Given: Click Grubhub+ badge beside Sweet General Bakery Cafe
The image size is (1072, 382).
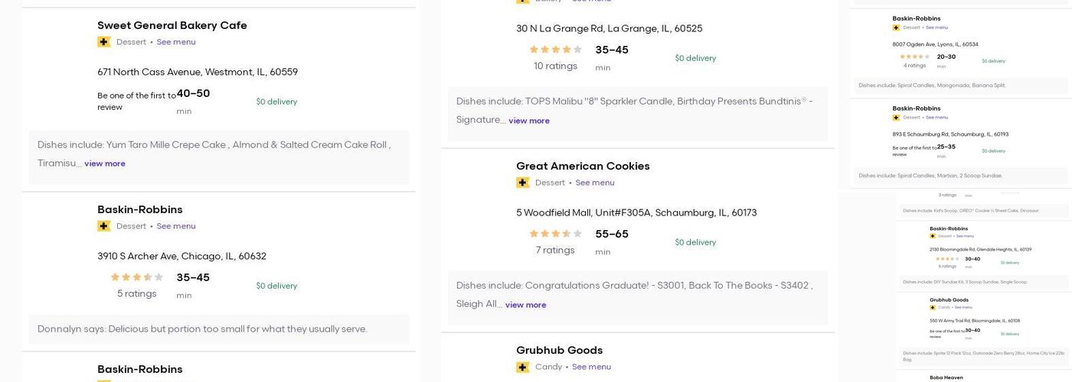Looking at the screenshot, I should (104, 42).
